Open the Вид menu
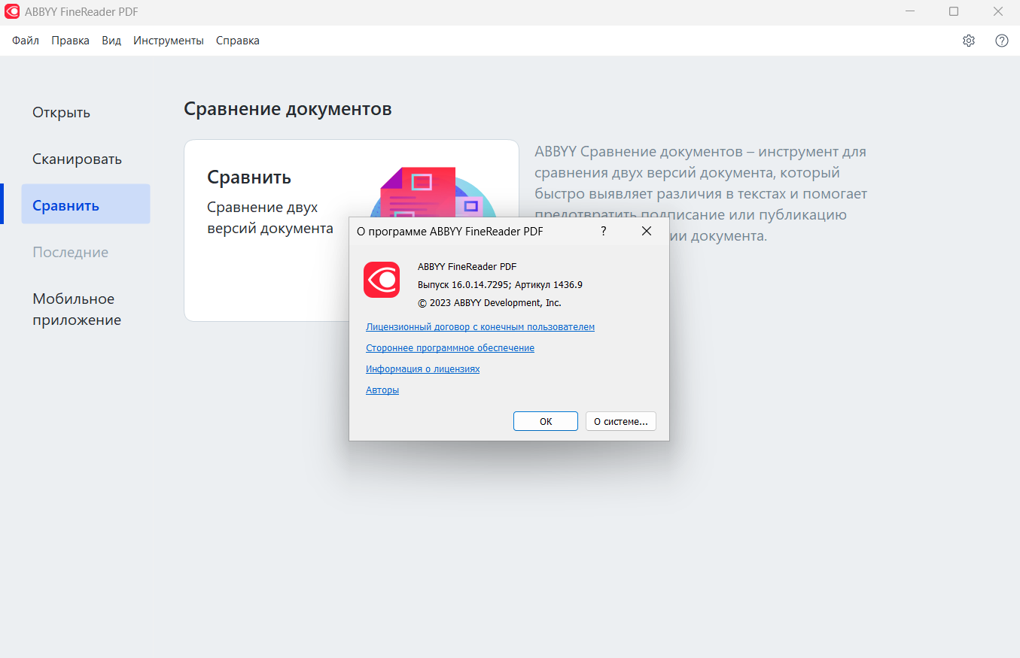1020x658 pixels. [111, 41]
